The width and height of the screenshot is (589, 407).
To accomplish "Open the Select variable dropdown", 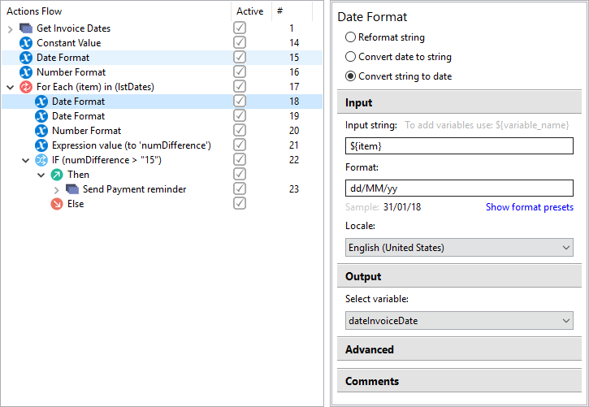I will [x=459, y=321].
